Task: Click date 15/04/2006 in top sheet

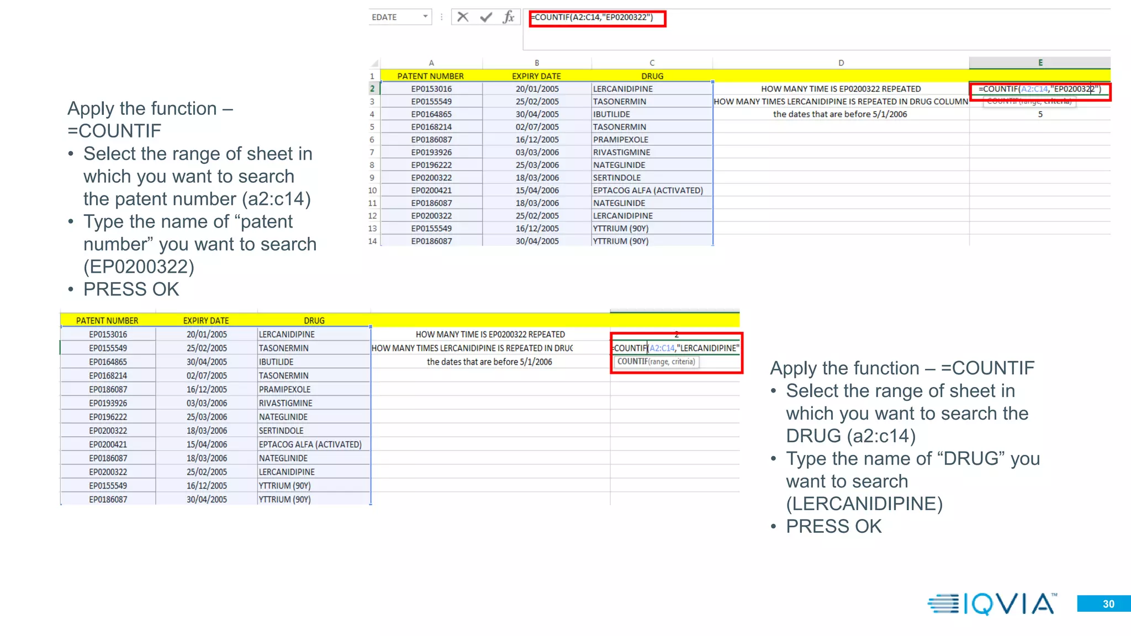Action: click(x=537, y=190)
